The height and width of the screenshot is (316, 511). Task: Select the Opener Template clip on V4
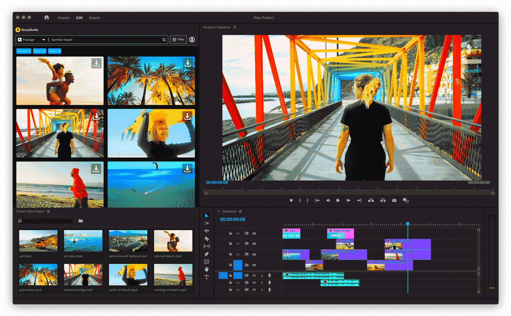click(x=341, y=233)
